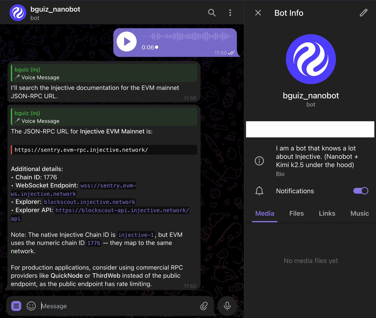Open the large bot profile picture
Image resolution: width=376 pixels, height=318 pixels.
[x=311, y=59]
